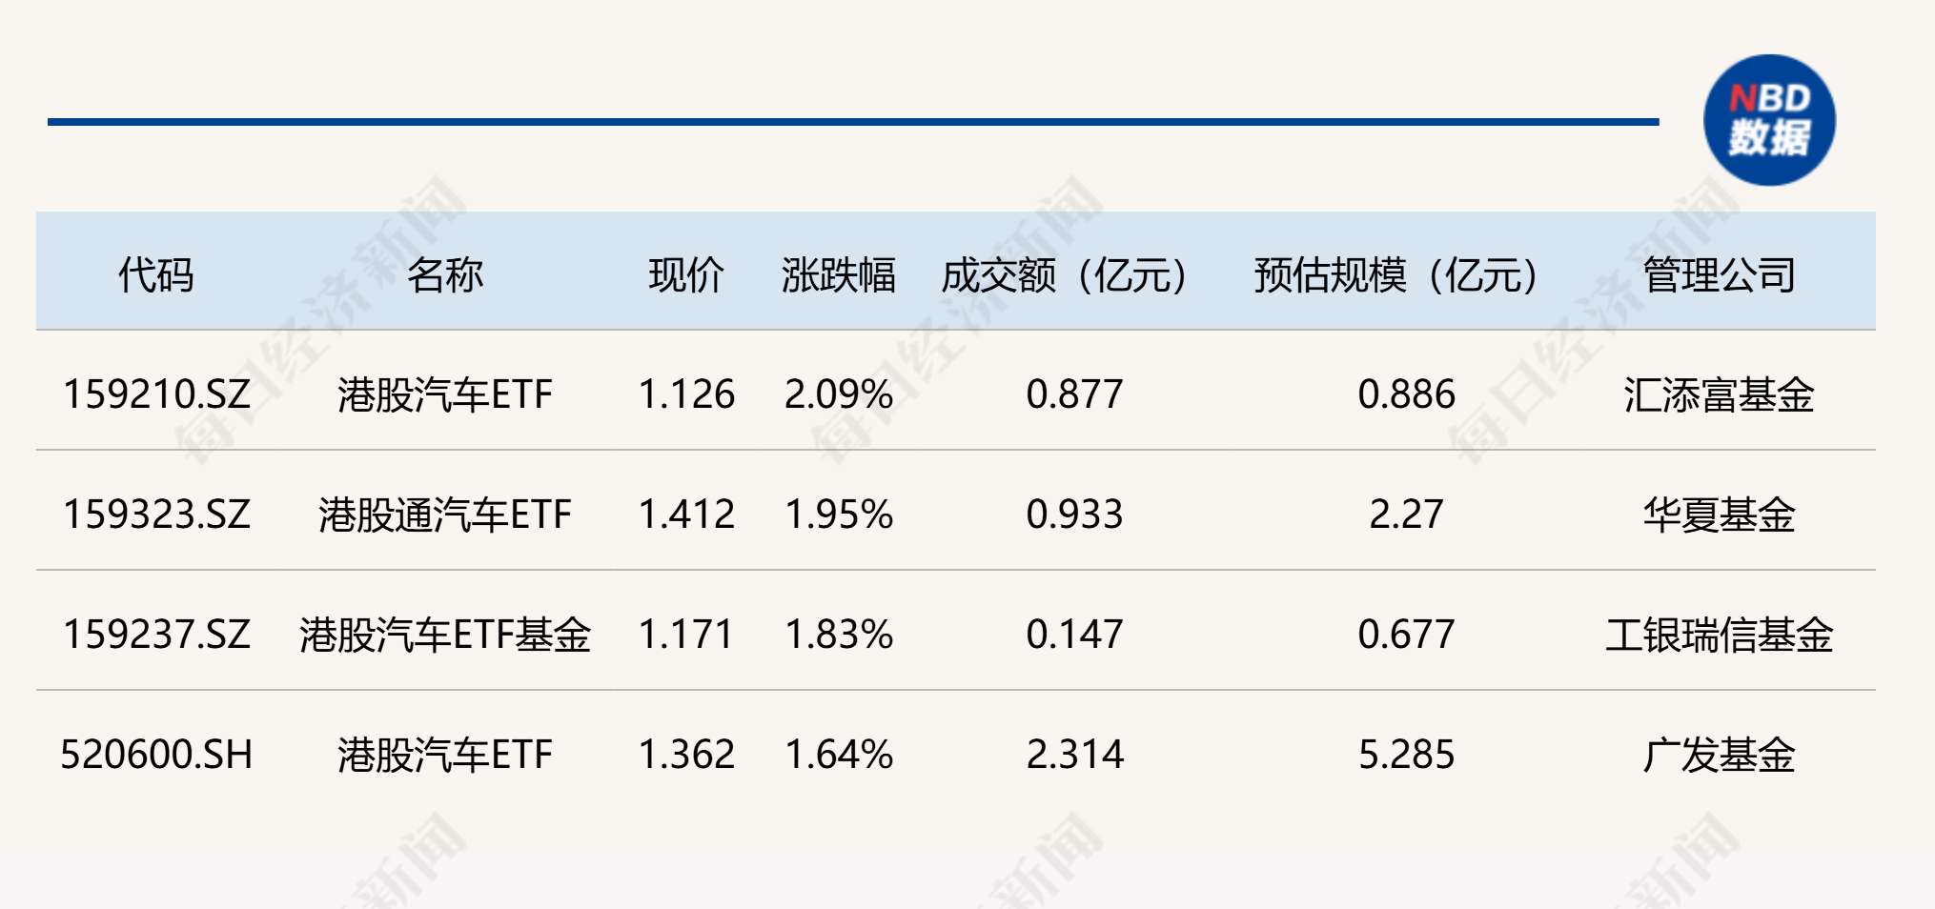Click 广发基金 management company
The image size is (1935, 909).
coord(1720,755)
